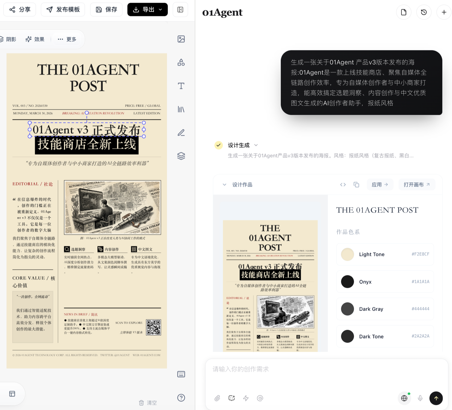
Task: Click the Apply (应用) button
Action: [380, 185]
